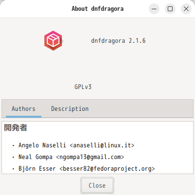Image resolution: width=195 pixels, height=195 pixels.
Task: Select the Björn Esser author entry
Action: pos(87,169)
